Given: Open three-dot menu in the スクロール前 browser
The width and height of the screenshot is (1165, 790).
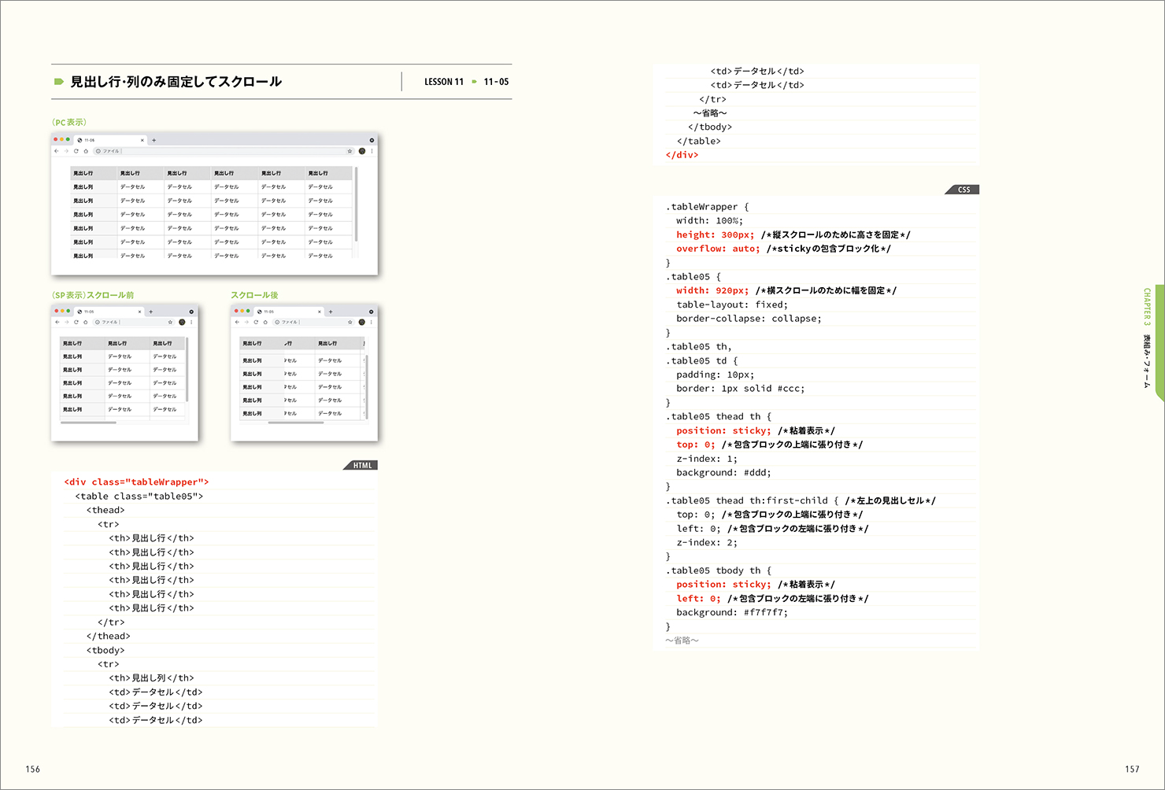Looking at the screenshot, I should [191, 322].
